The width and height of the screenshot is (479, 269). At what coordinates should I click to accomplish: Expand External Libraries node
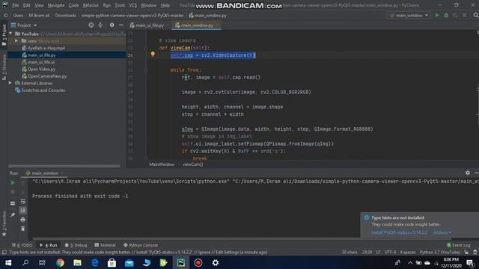point(10,83)
